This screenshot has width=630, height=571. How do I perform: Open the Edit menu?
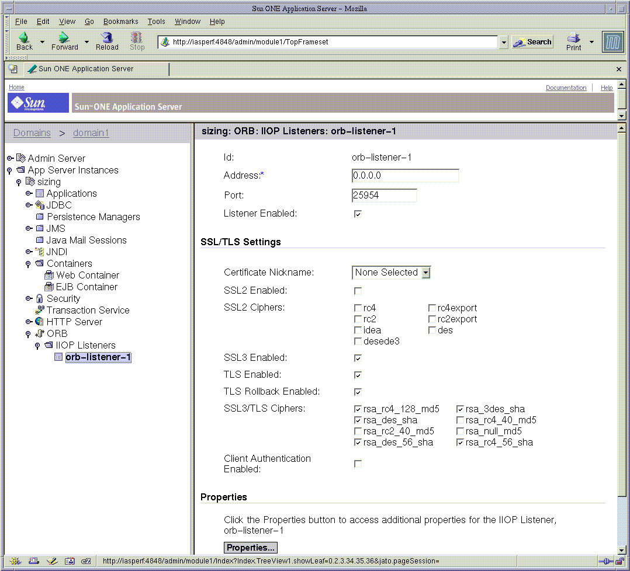pos(43,21)
